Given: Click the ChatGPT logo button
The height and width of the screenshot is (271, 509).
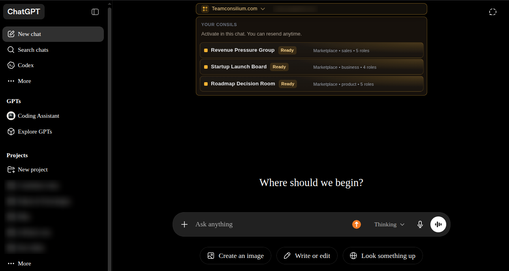Looking at the screenshot, I should point(24,11).
